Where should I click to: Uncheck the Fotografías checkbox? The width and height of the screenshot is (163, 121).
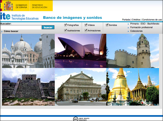(65, 25)
